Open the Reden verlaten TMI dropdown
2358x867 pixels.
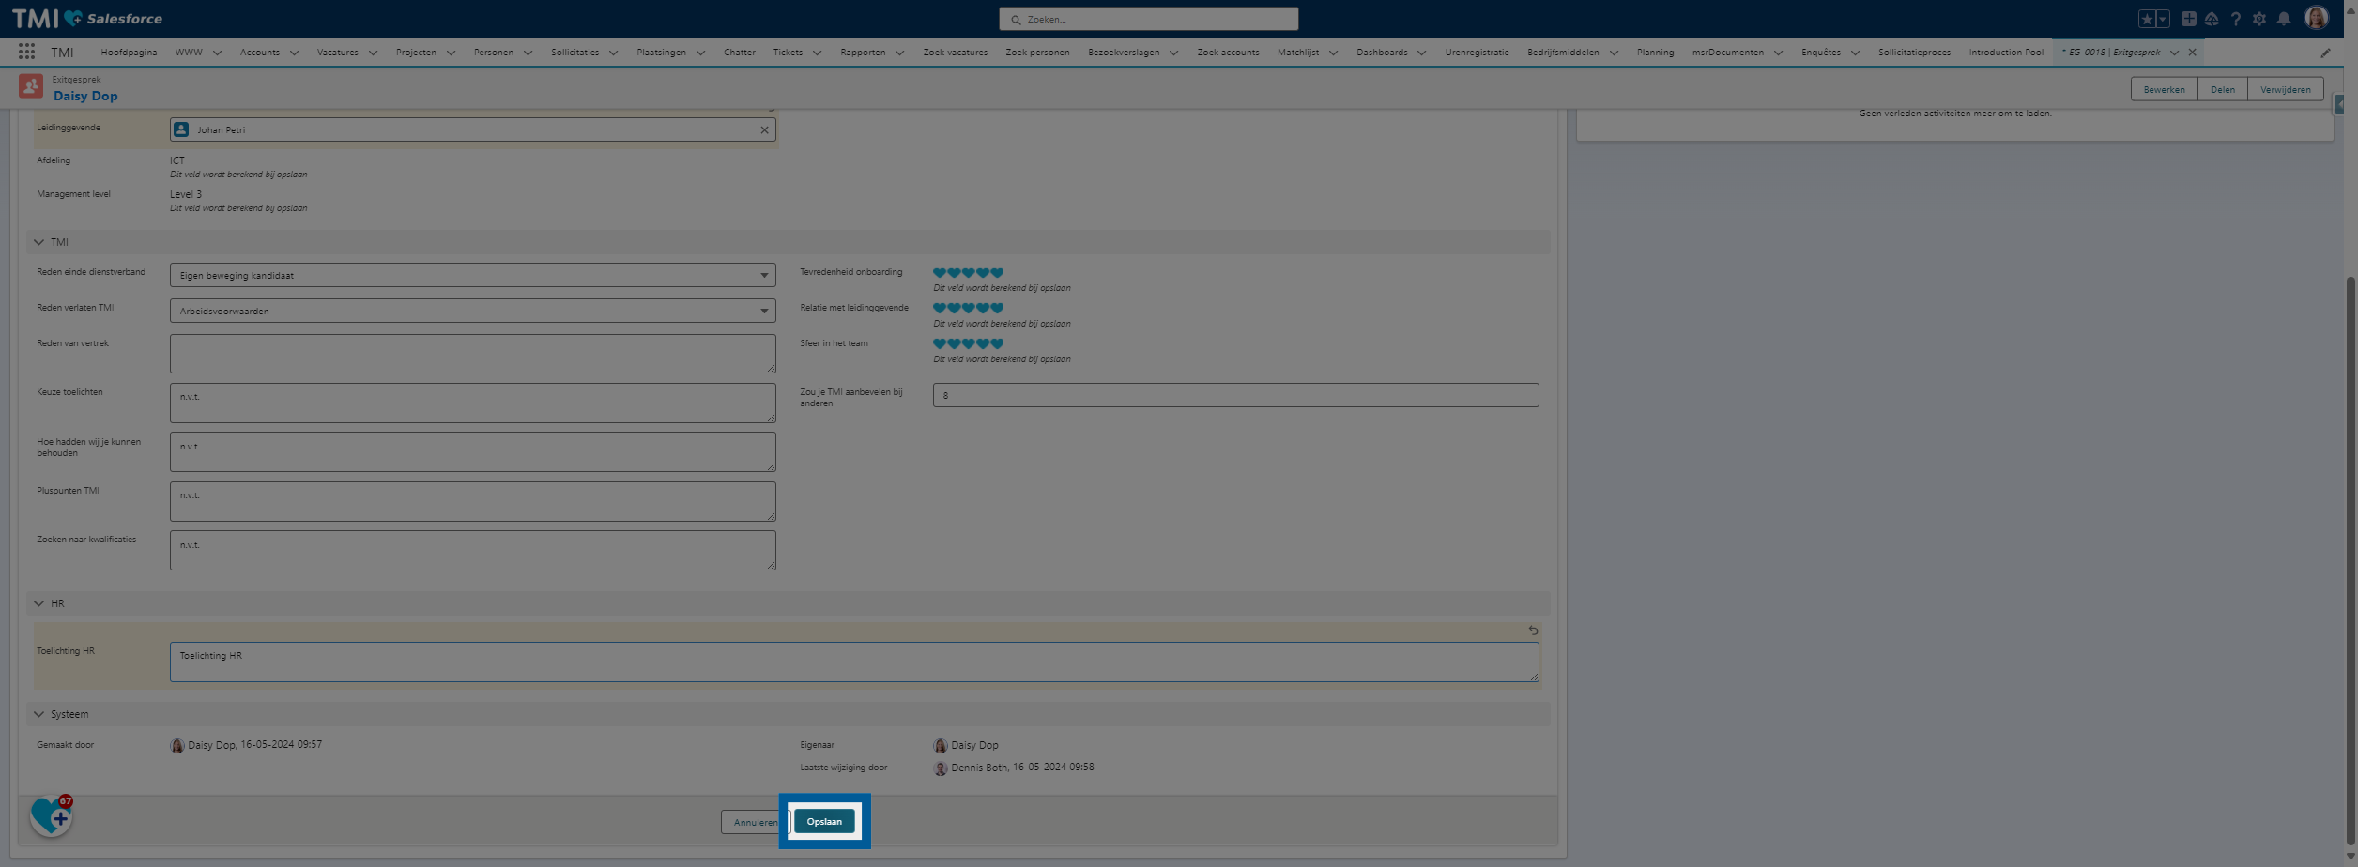coord(472,312)
